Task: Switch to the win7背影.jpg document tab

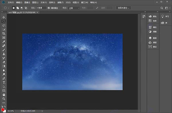Action: click(22, 13)
